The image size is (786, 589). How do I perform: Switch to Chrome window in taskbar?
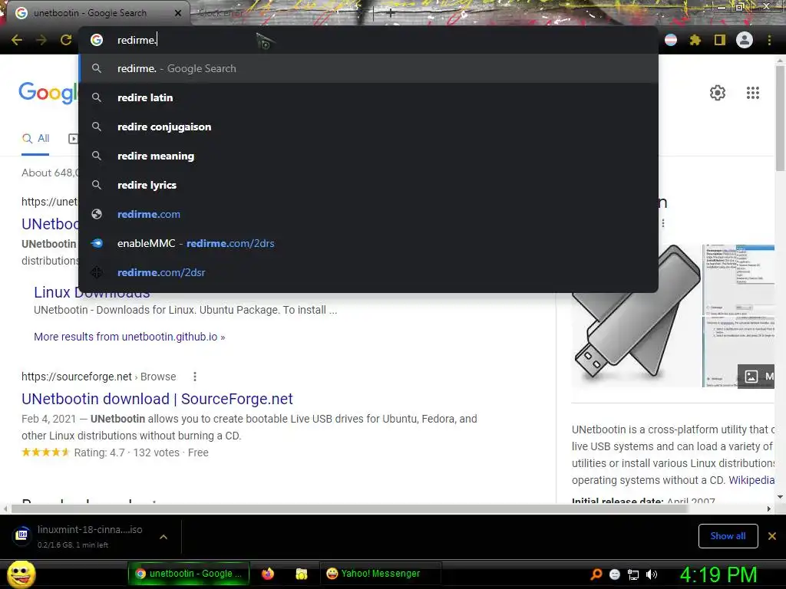[189, 574]
